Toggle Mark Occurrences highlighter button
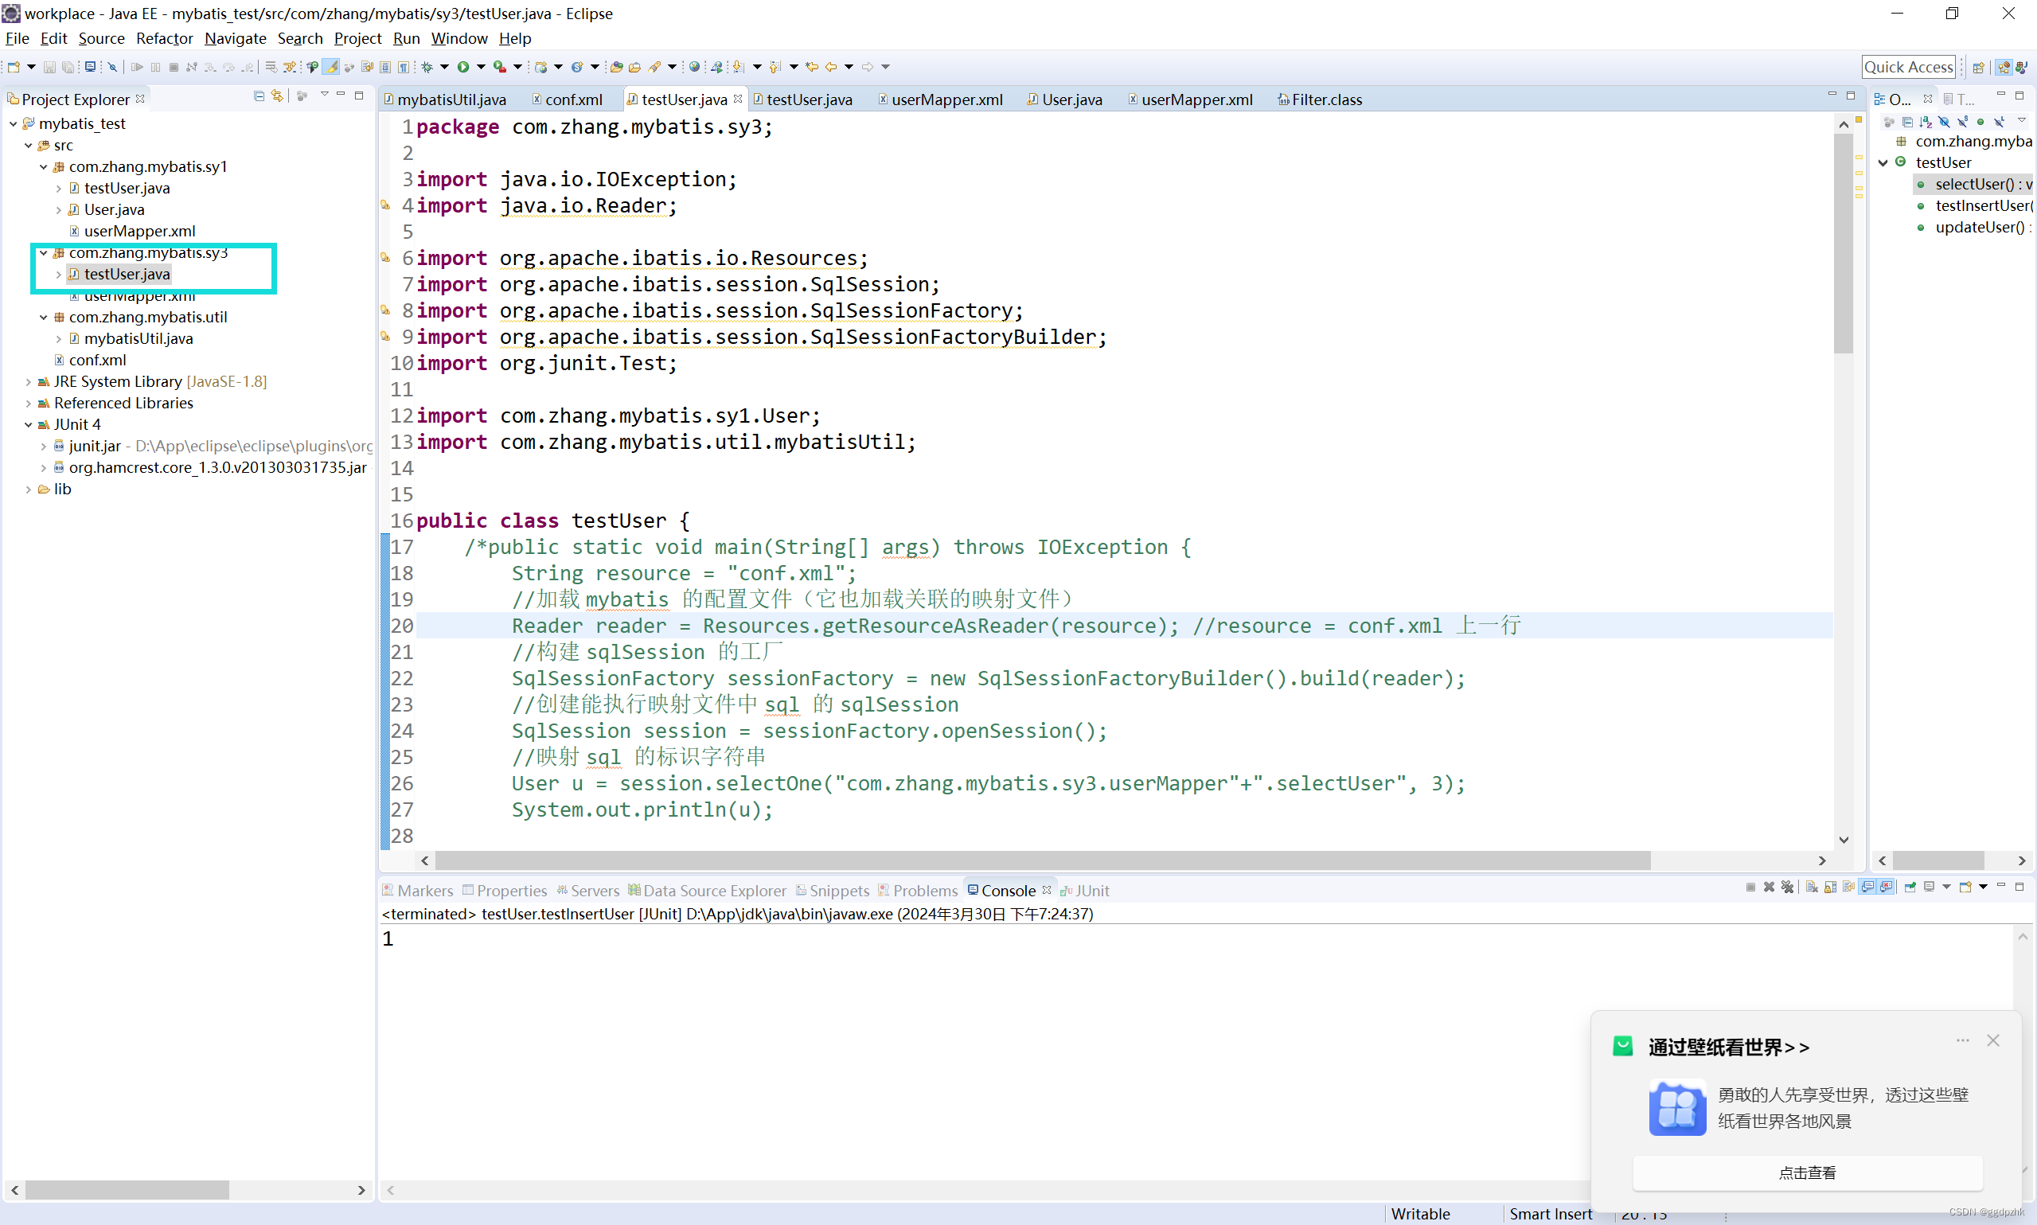The width and height of the screenshot is (2037, 1225). (x=331, y=67)
